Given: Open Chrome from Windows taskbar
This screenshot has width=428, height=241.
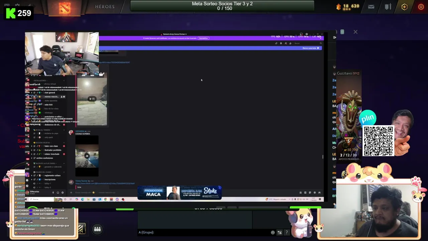Looking at the screenshot, I should (105, 199).
